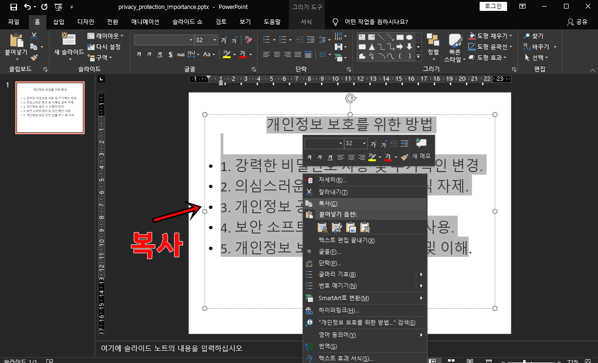Select the Rectangle shape in shapes gallery
Viewport: 598px width, 363px height.
[x=400, y=37]
